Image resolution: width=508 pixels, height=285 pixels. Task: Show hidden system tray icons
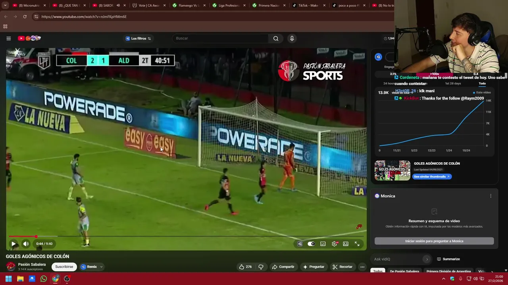tap(444, 279)
